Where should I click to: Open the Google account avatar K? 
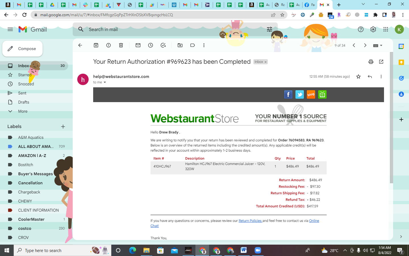tap(399, 29)
